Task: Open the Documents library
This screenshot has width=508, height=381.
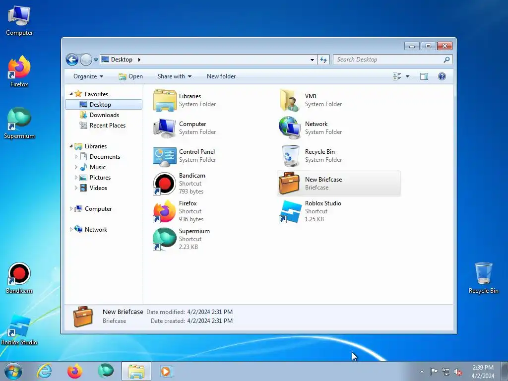Action: (100, 156)
